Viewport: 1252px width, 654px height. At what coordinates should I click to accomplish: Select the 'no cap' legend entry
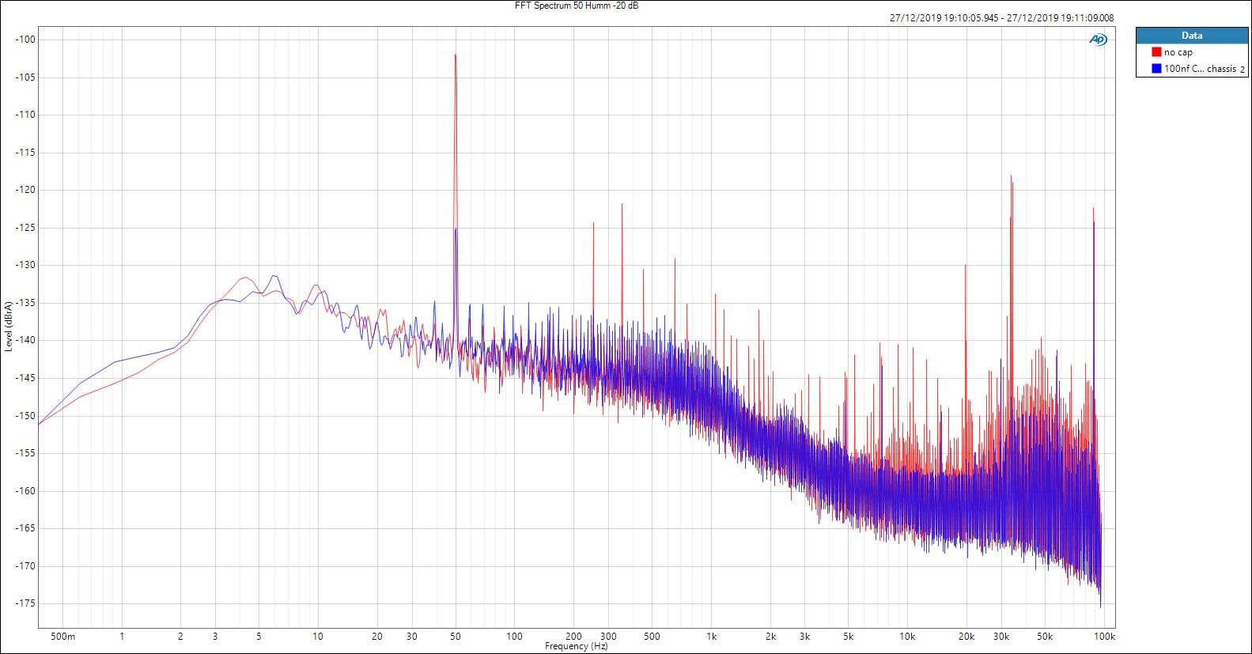pos(1178,52)
